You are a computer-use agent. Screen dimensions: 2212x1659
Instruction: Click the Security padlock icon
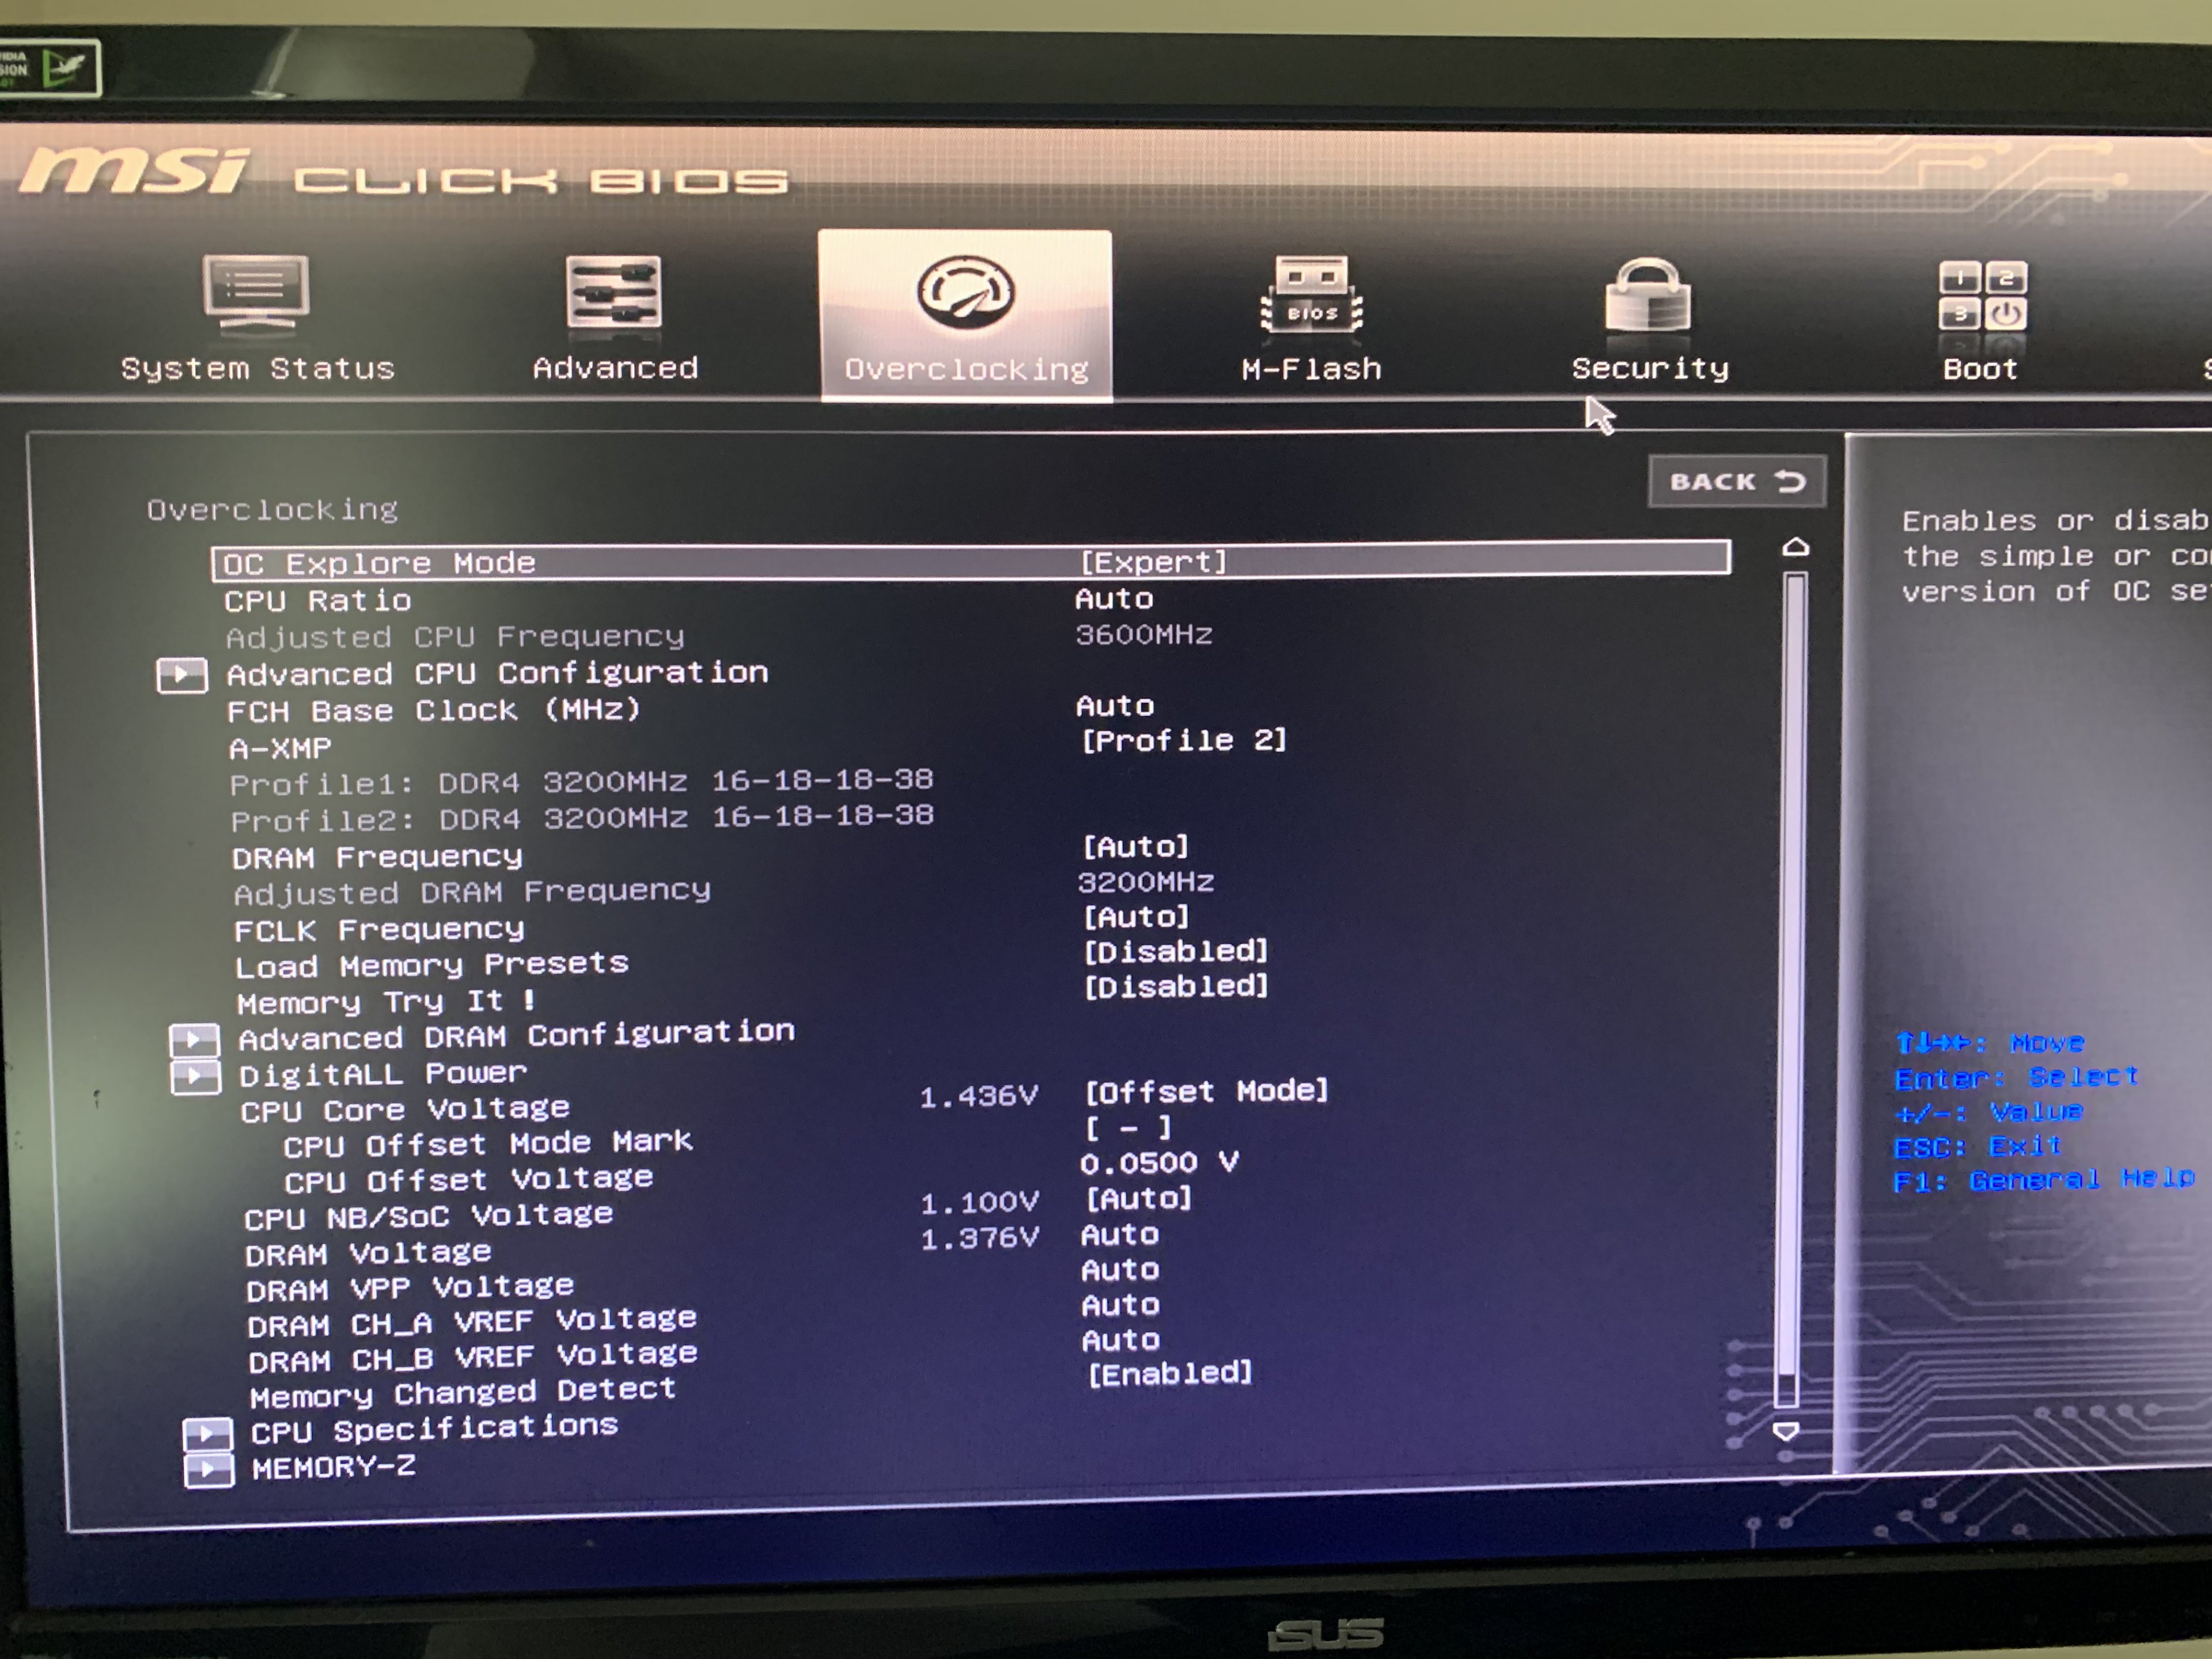(1647, 296)
